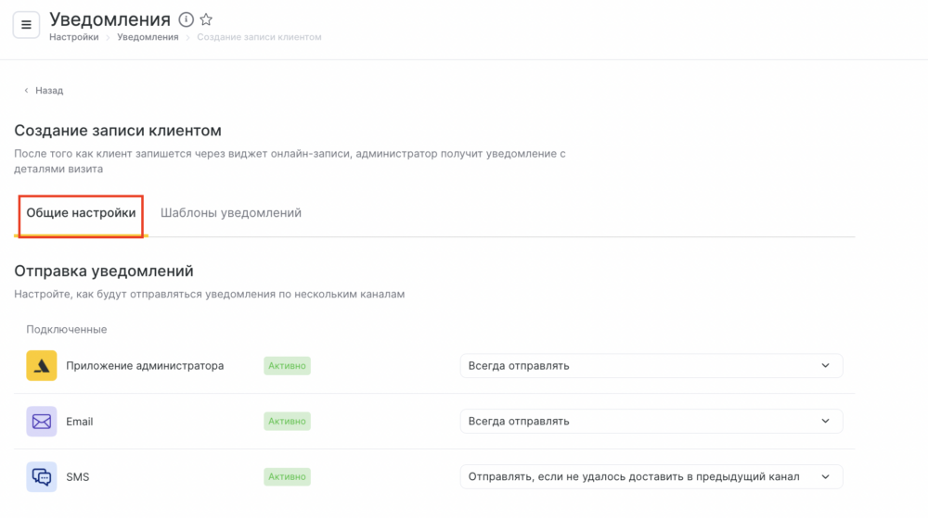Switch to Шаблоны уведомлений tab
This screenshot has width=928, height=518.
click(231, 212)
